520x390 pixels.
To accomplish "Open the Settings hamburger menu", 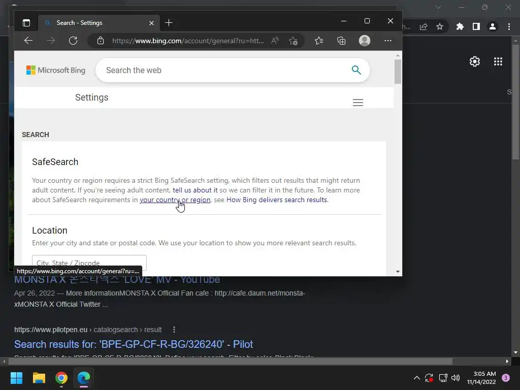I will 358,103.
